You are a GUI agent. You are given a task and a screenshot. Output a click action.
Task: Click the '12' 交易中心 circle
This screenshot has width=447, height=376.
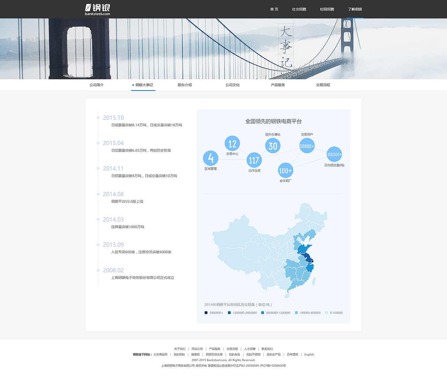point(232,143)
